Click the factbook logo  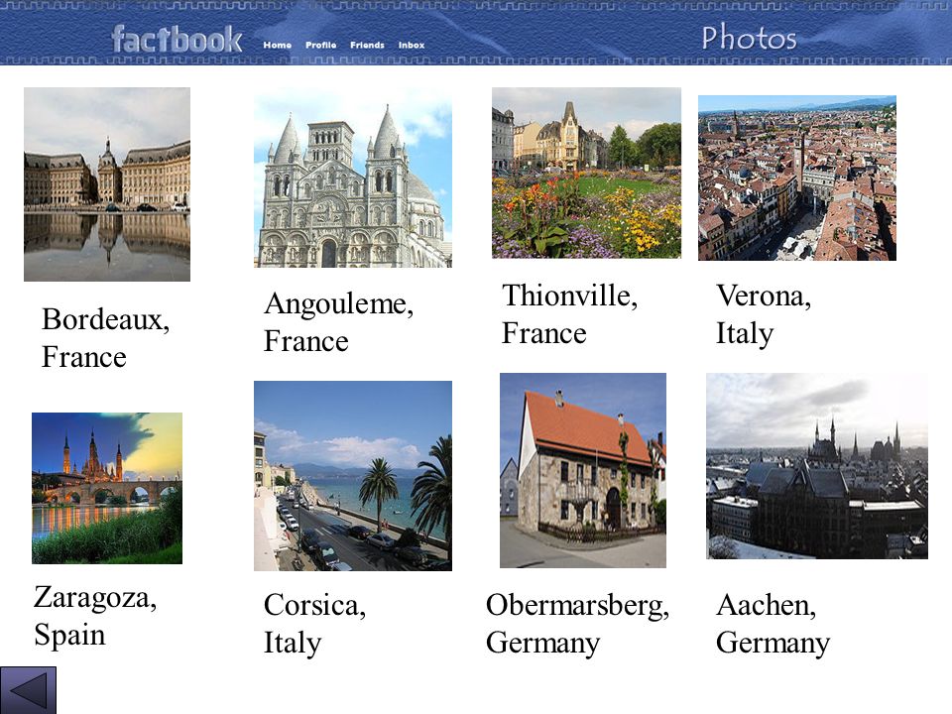point(177,40)
